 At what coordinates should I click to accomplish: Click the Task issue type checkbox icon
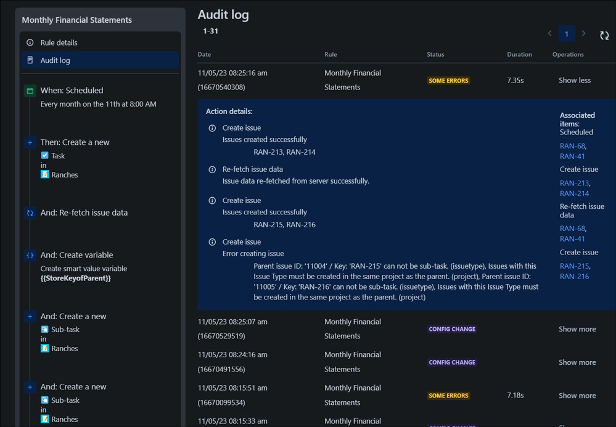tap(45, 155)
